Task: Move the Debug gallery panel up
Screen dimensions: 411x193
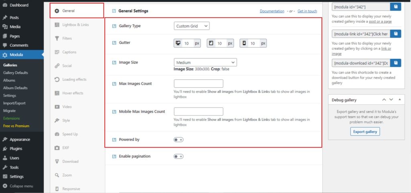Action: click(x=384, y=100)
